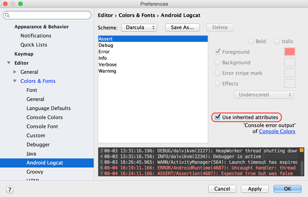Enable the Error stripe mark checkbox
This screenshot has width=308, height=197.
(217, 73)
